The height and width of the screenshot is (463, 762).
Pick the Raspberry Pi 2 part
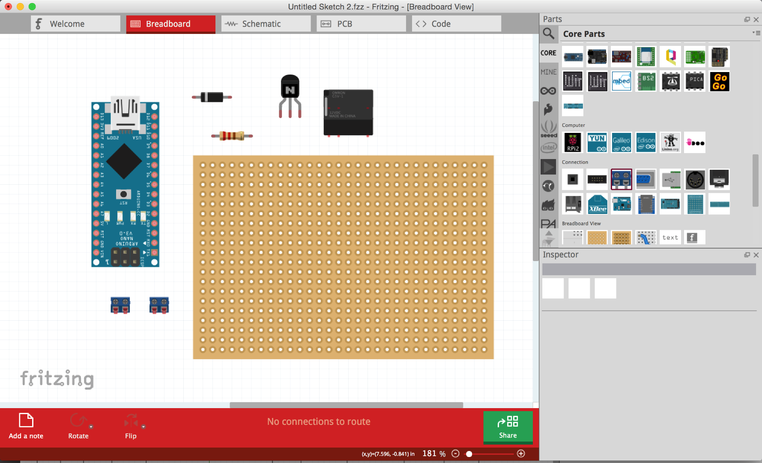click(x=573, y=142)
